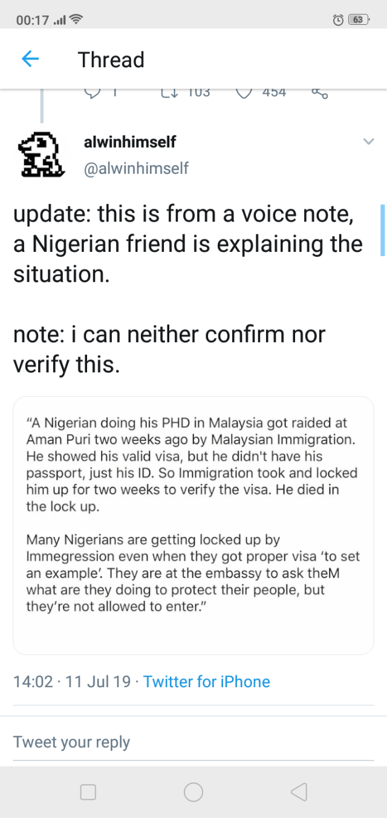Tap the battery indicator showing 63

click(x=358, y=20)
